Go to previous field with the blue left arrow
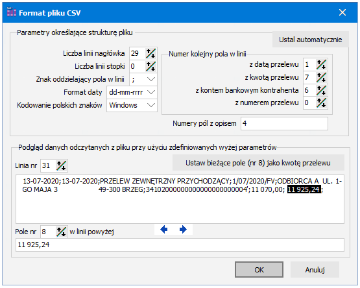Screen dimensions: 360x288 coord(164,229)
